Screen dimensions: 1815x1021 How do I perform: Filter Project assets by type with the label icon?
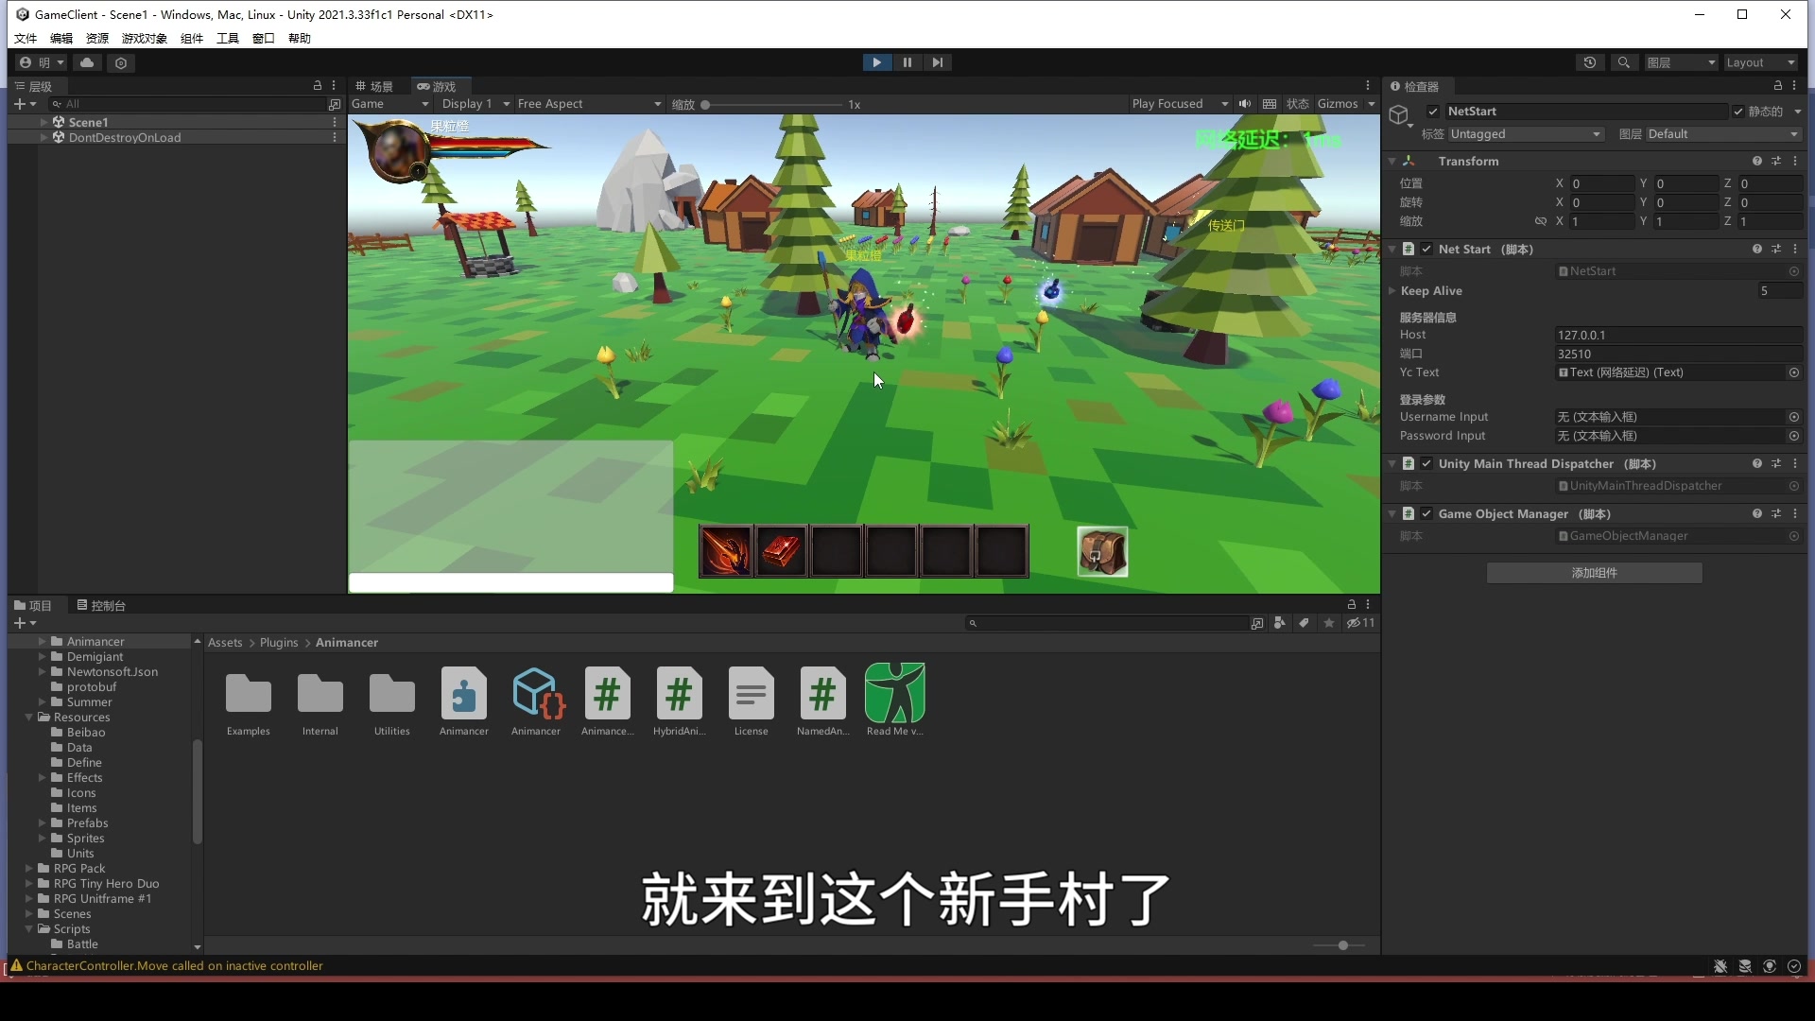pos(1305,623)
